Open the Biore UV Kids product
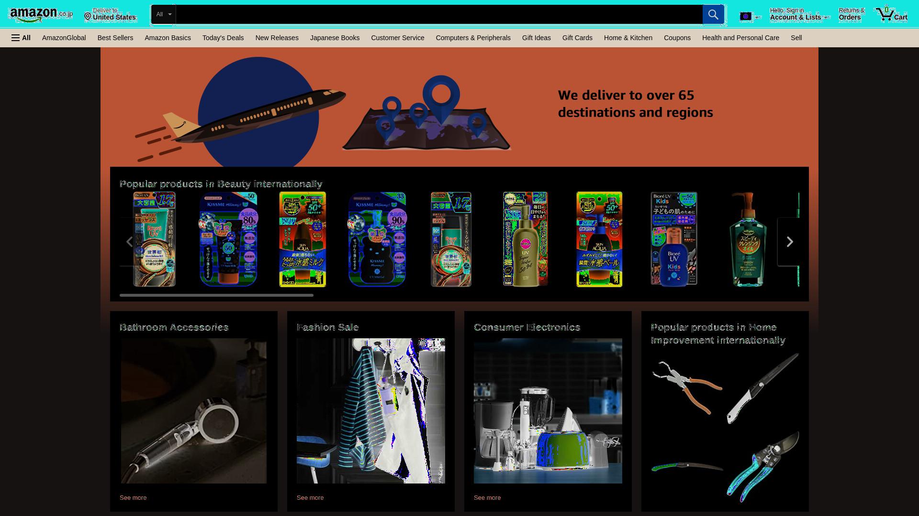 click(674, 239)
